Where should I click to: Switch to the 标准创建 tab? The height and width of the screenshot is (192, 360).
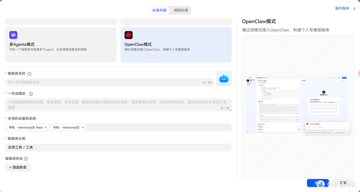click(159, 10)
